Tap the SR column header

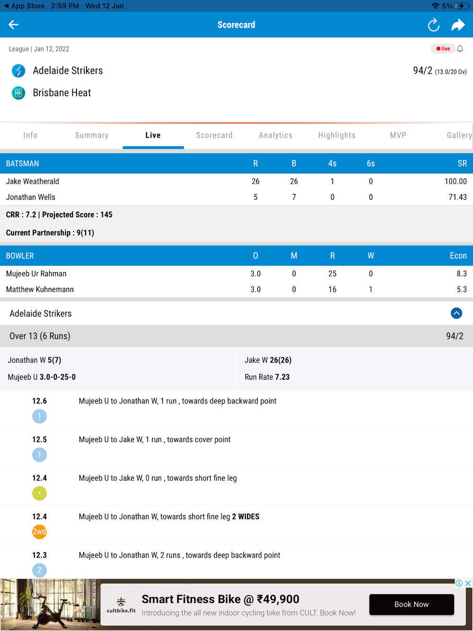click(462, 164)
